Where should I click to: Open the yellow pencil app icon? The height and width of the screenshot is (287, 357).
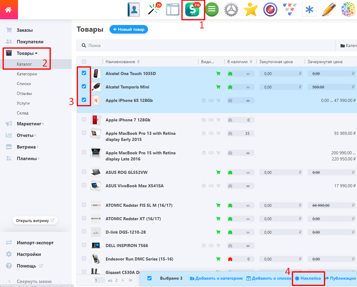click(x=329, y=10)
